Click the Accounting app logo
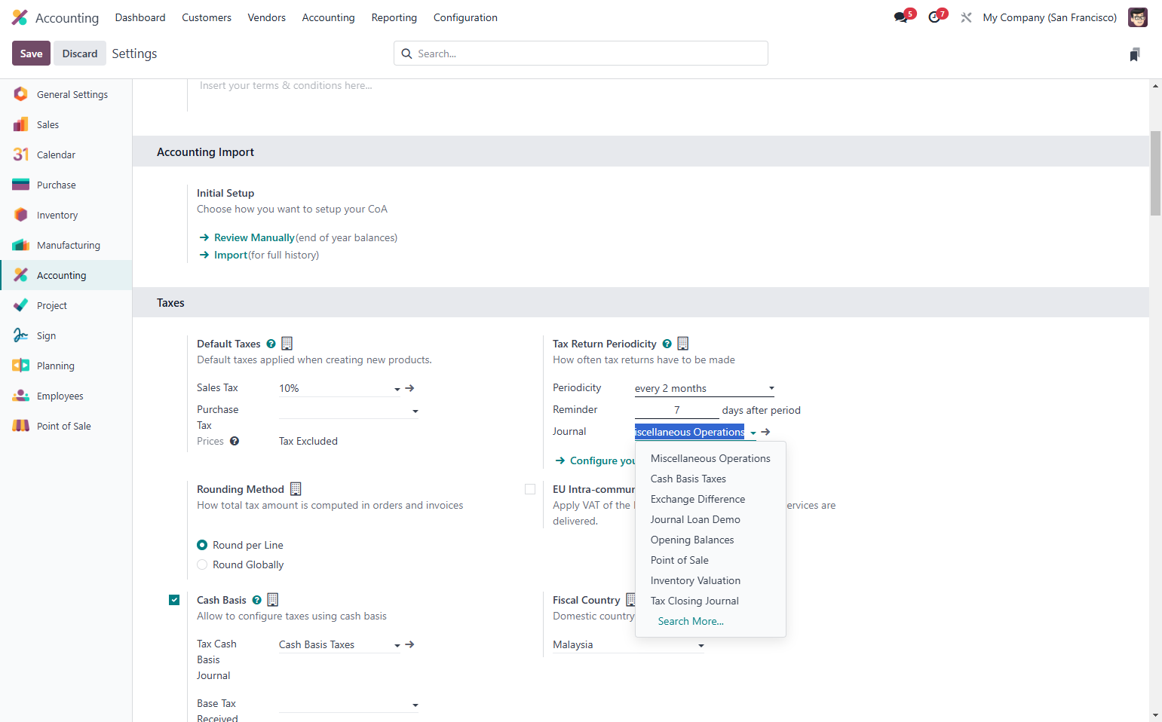This screenshot has height=722, width=1162. pos(20,17)
